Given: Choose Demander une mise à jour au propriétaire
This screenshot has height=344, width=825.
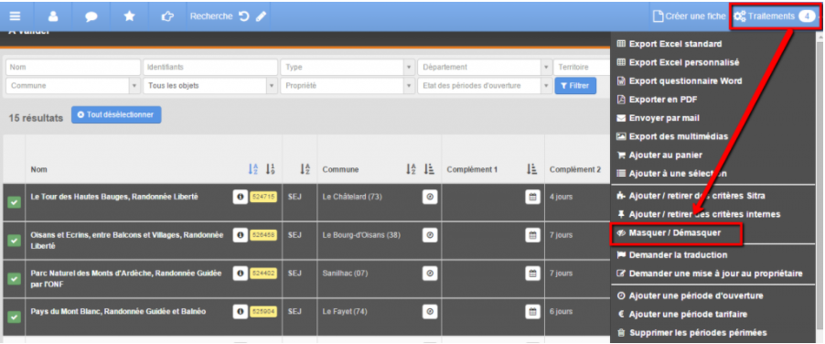Looking at the screenshot, I should [715, 274].
